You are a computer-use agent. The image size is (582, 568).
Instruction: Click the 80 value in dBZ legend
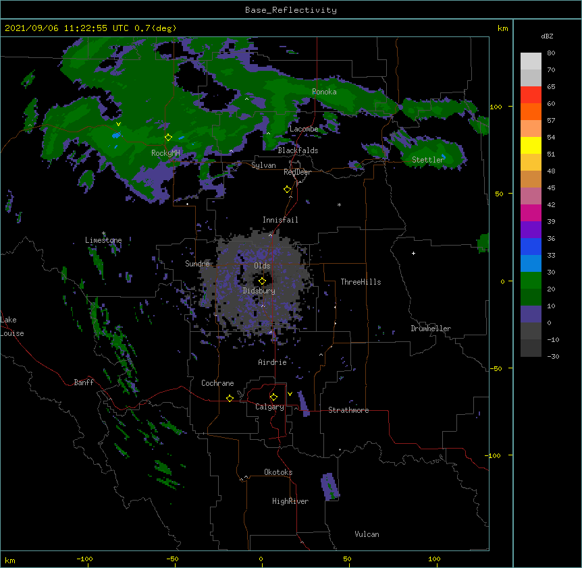tap(551, 53)
